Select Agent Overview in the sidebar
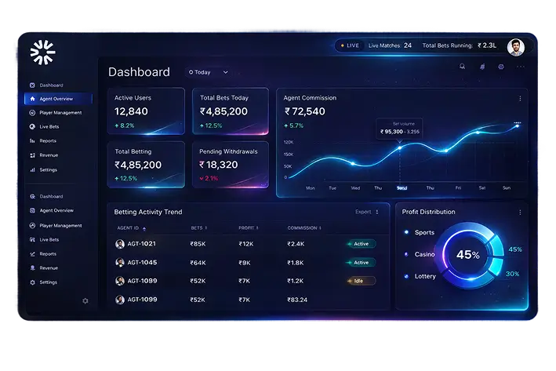 (x=56, y=99)
